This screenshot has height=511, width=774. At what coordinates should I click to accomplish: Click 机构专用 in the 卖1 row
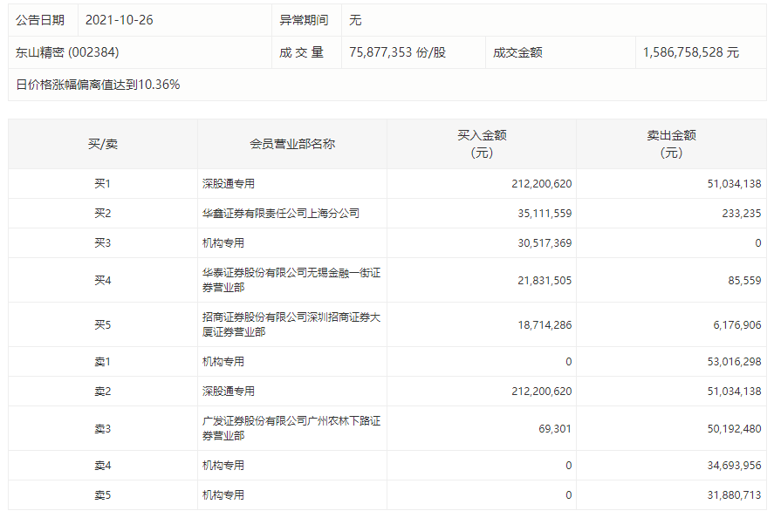pos(223,362)
